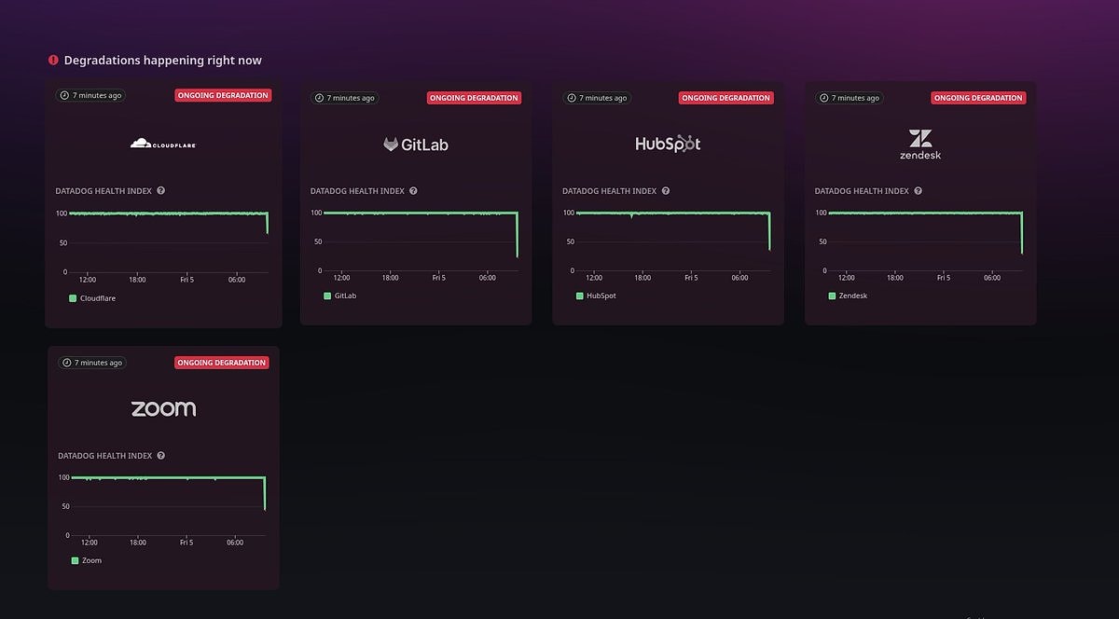Image resolution: width=1119 pixels, height=619 pixels.
Task: Click the Zendesk health index chart line
Action: [923, 213]
